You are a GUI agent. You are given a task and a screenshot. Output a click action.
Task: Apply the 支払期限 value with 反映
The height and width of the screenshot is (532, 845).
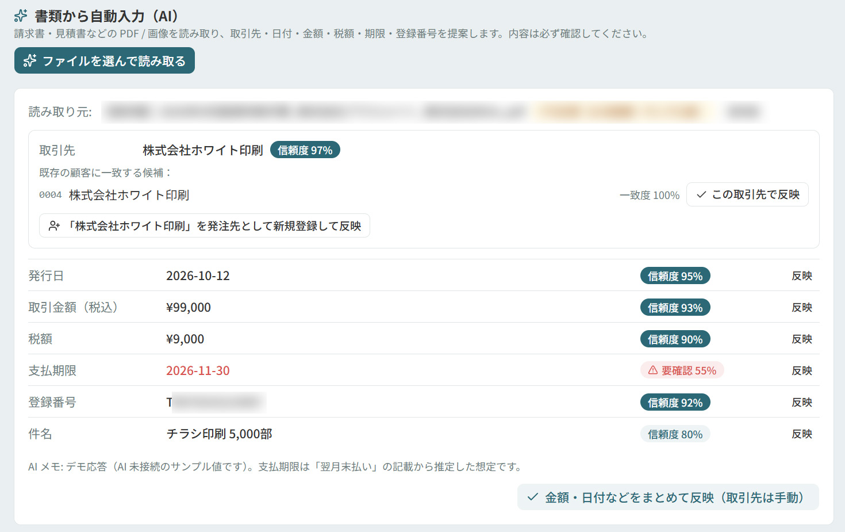801,371
